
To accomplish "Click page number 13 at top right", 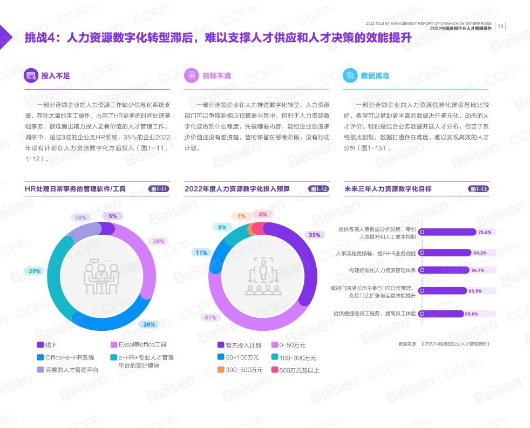I will [500, 26].
